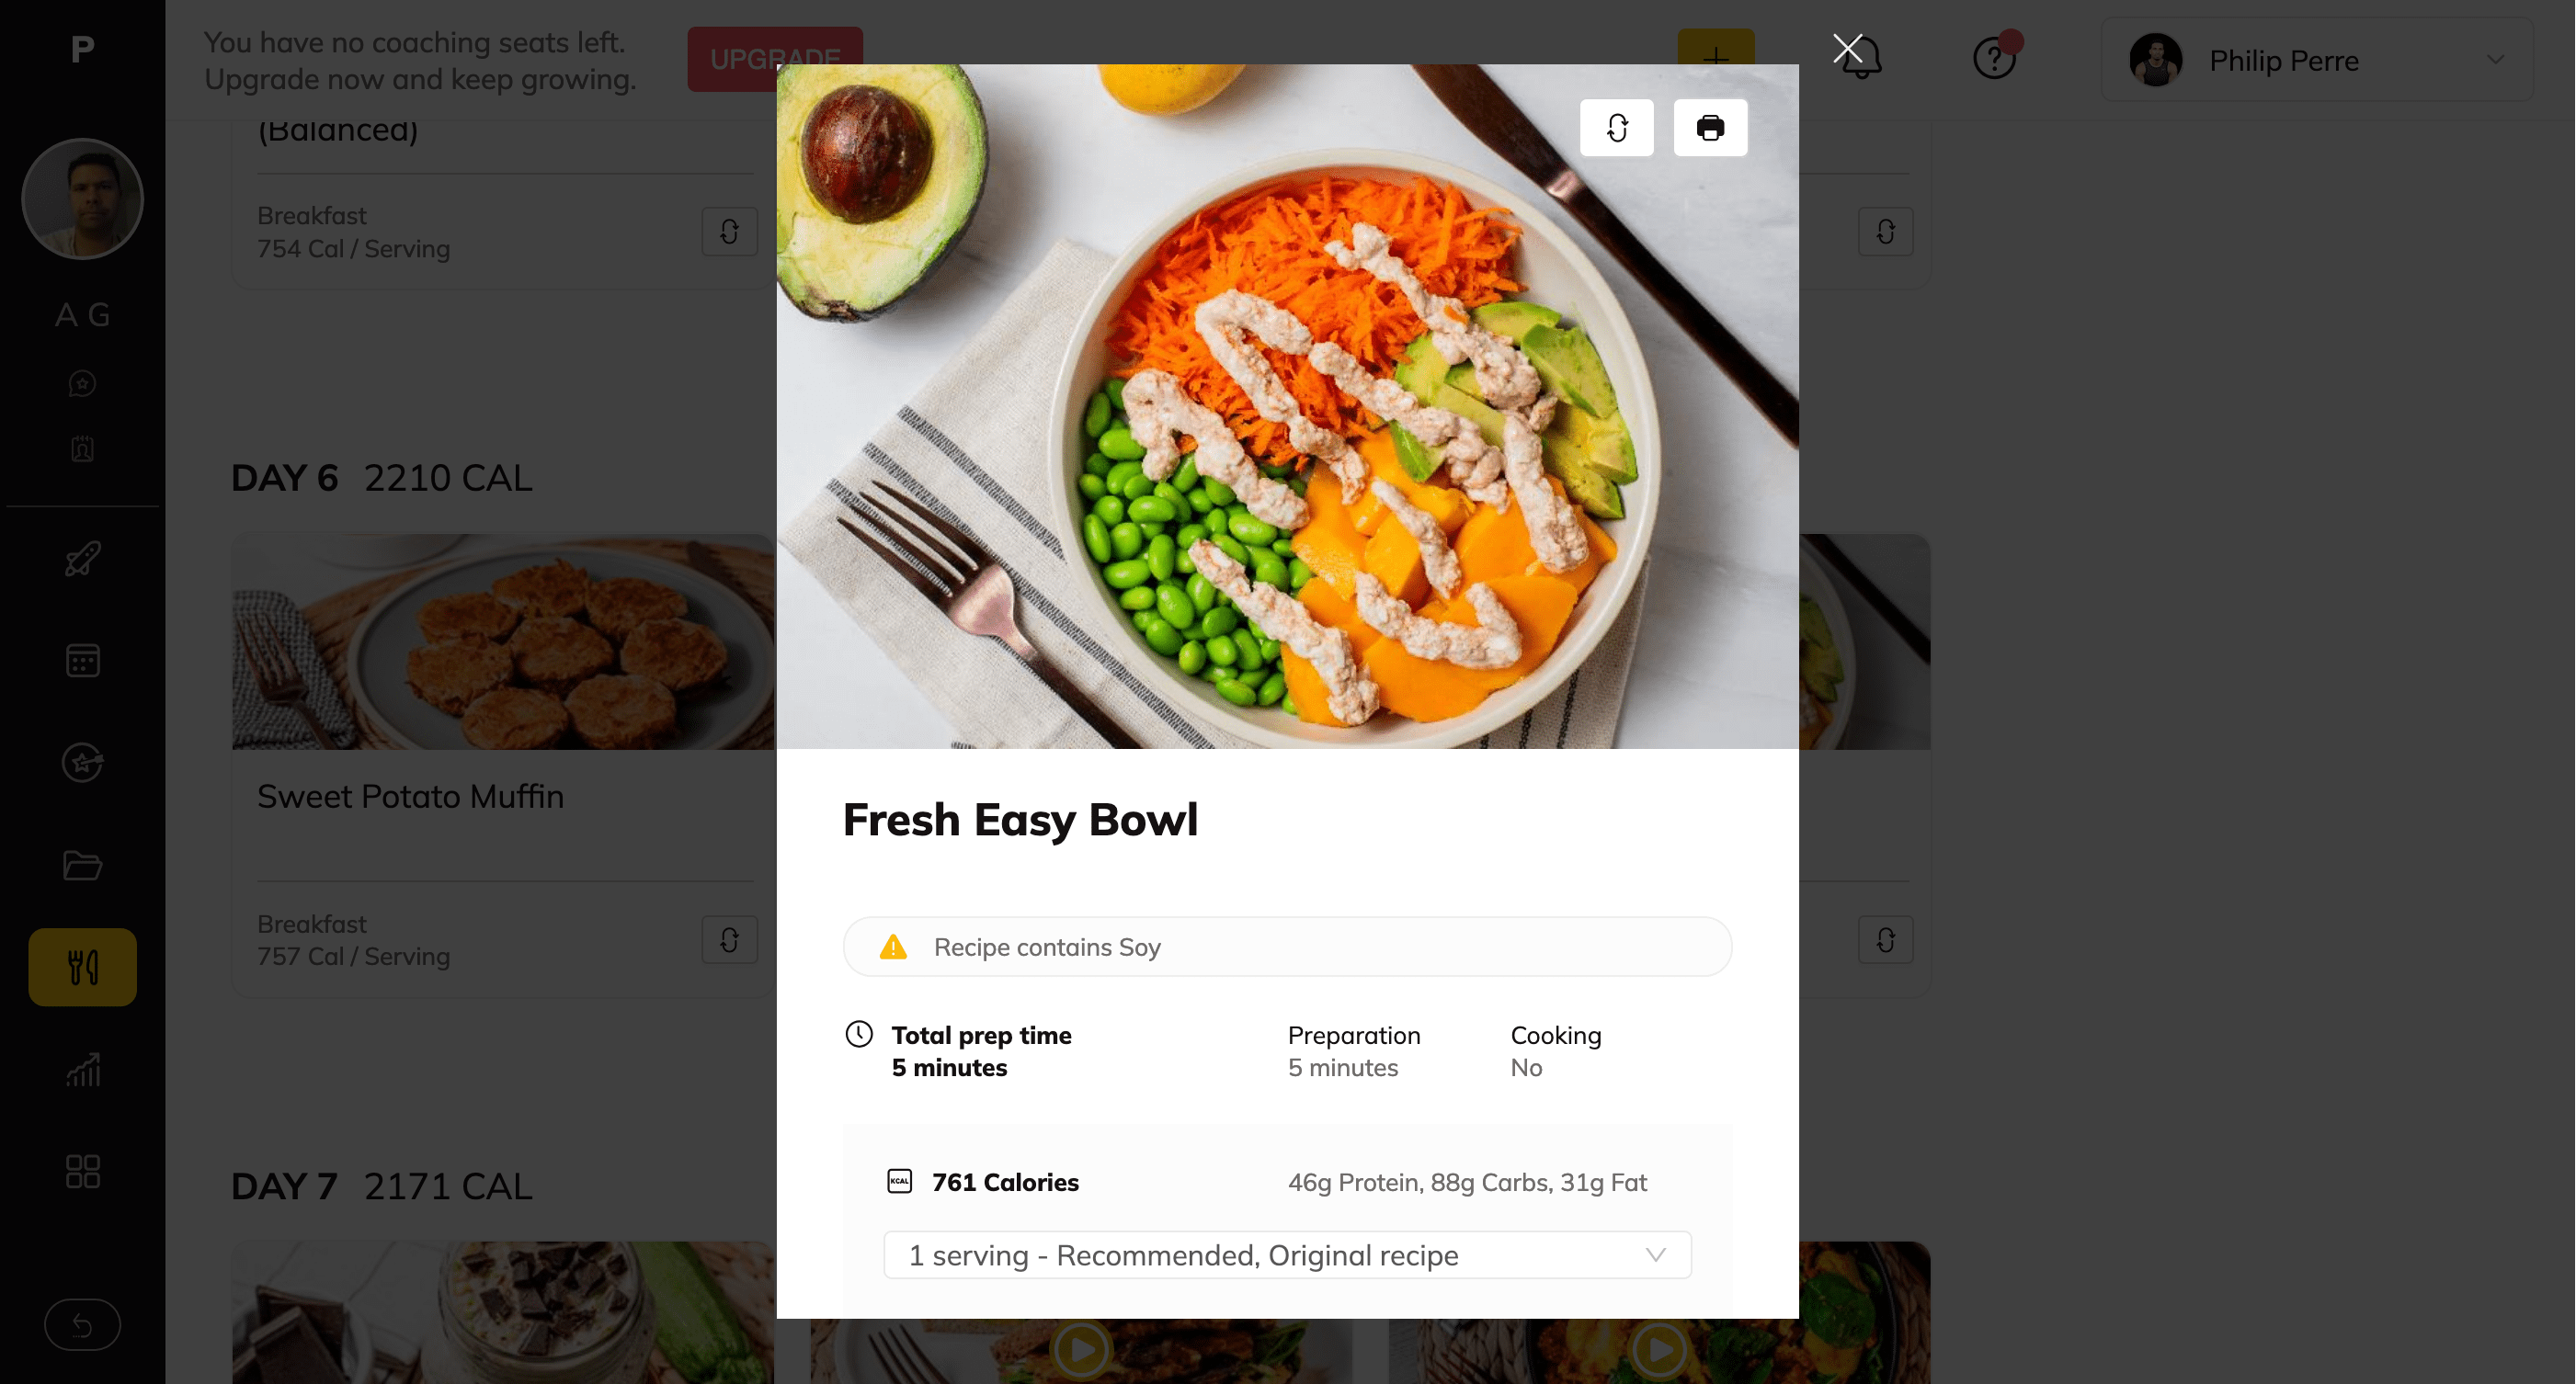Close the recipe popup
Image resolution: width=2576 pixels, height=1384 pixels.
pyautogui.click(x=1847, y=48)
